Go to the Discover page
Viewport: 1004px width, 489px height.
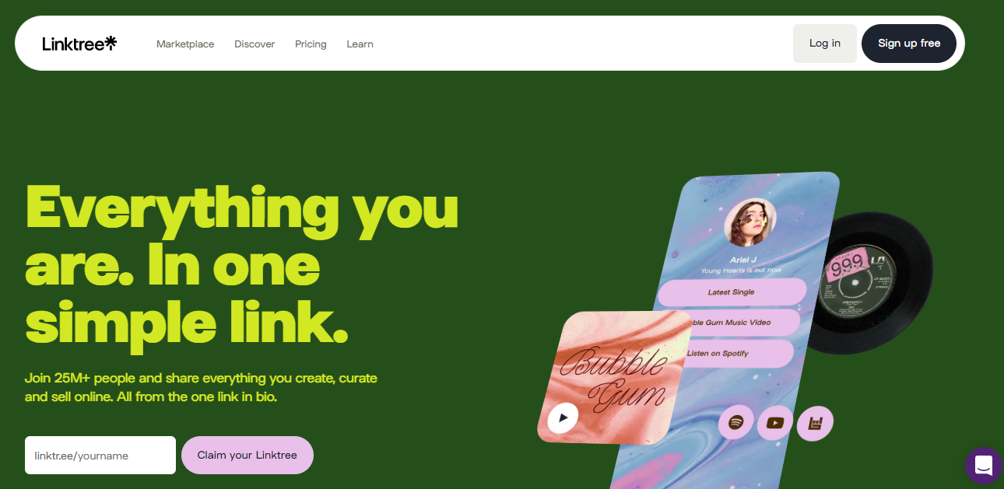(x=255, y=44)
